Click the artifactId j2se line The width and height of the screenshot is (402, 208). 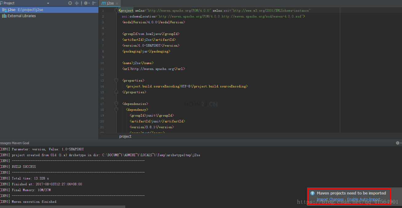point(149,40)
